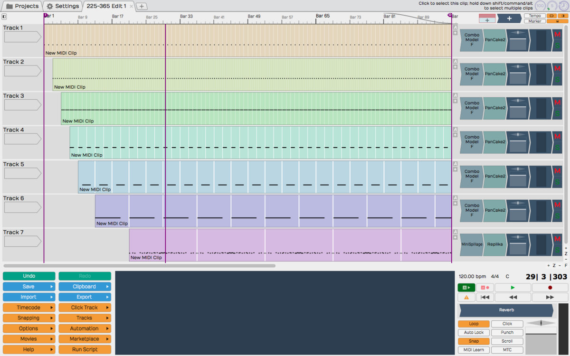Disable the Loop toggle
Screen dimensions: 570x356
pyautogui.click(x=474, y=324)
